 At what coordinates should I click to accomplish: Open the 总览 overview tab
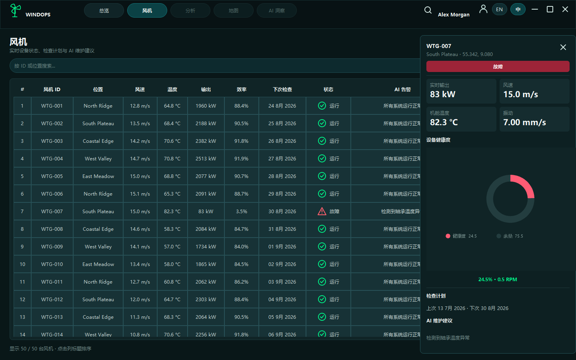104,10
